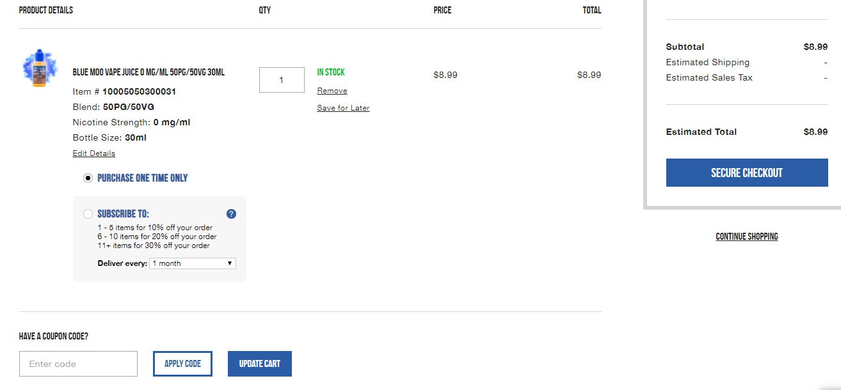
Task: Expand the Deliver every frequency dropdown
Action: tap(192, 263)
